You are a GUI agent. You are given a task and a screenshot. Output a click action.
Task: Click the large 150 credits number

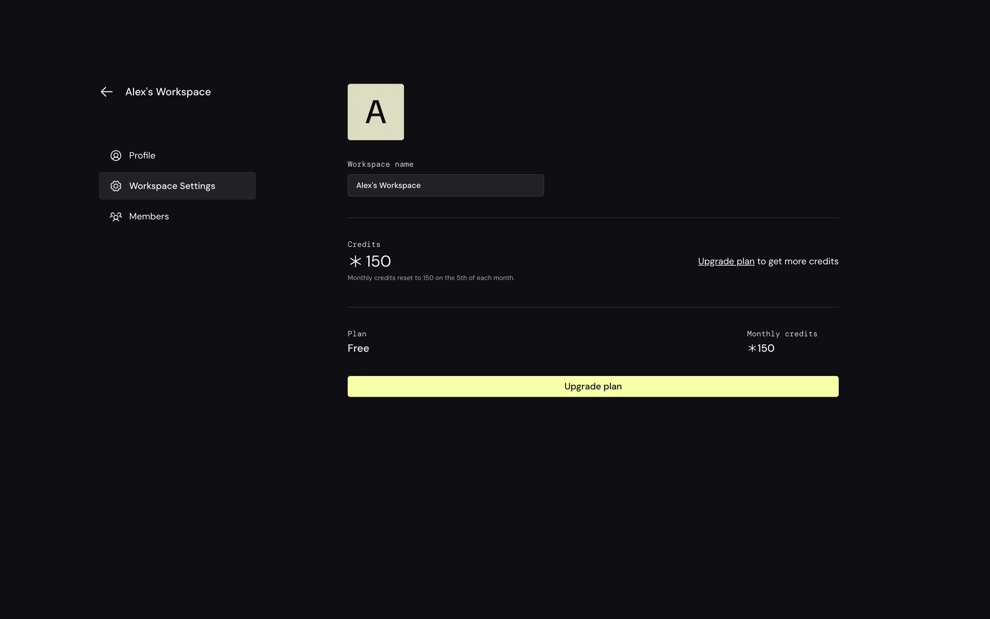[378, 262]
